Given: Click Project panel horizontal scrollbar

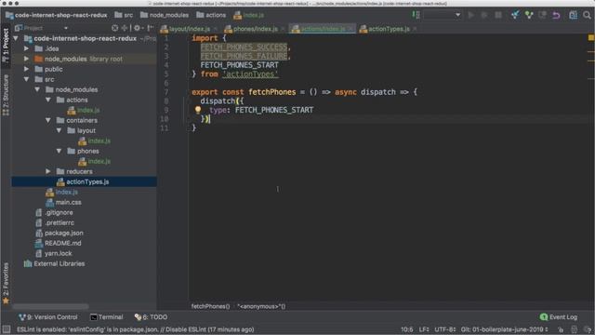Looking at the screenshot, I should pos(50,306).
